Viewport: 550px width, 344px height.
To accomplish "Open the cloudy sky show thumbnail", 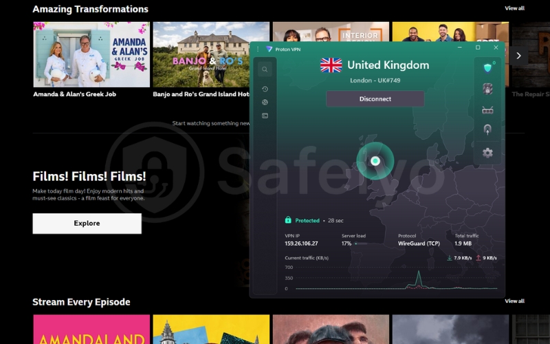I will tap(450, 330).
